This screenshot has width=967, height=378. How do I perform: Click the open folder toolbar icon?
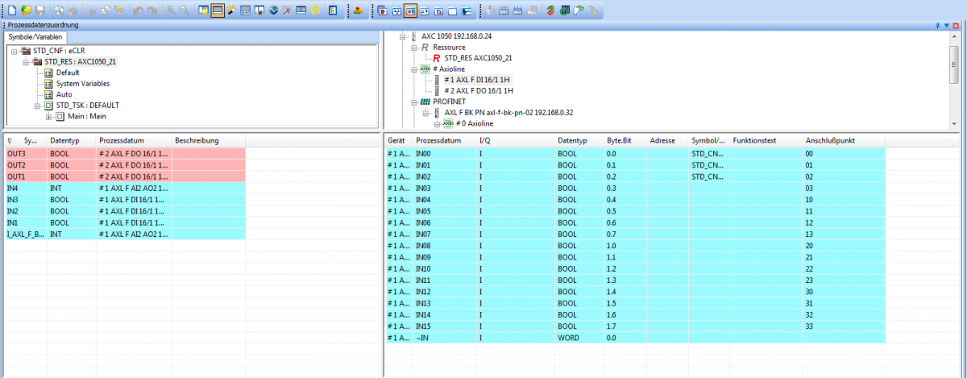(x=25, y=10)
